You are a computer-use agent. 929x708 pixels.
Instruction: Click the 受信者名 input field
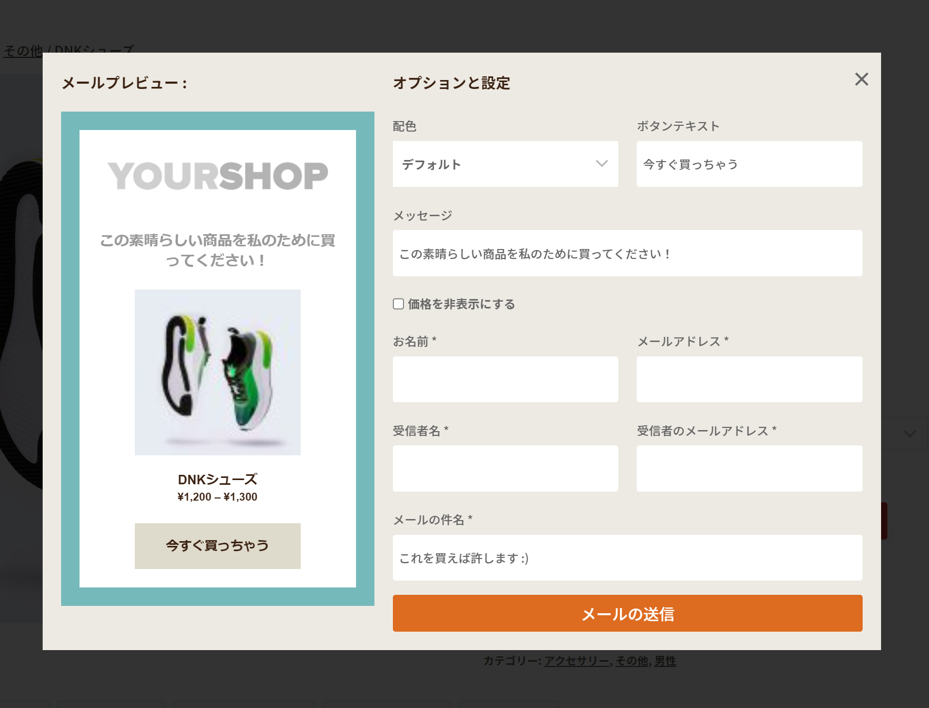point(506,468)
